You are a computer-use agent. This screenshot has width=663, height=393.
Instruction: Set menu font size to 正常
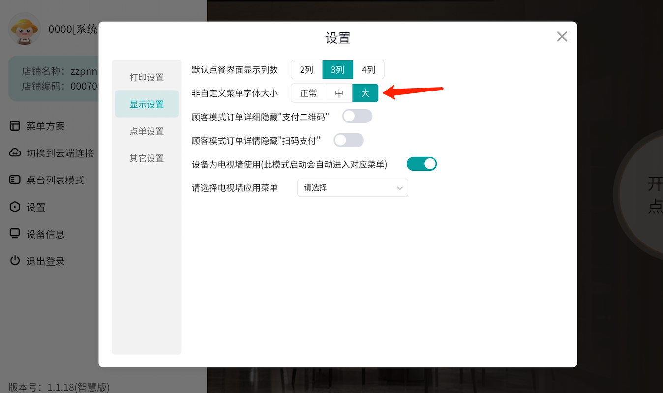[308, 93]
